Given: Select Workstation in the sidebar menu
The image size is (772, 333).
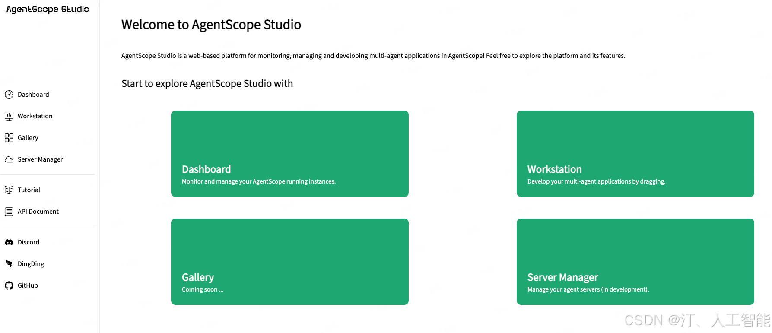Looking at the screenshot, I should pyautogui.click(x=35, y=116).
